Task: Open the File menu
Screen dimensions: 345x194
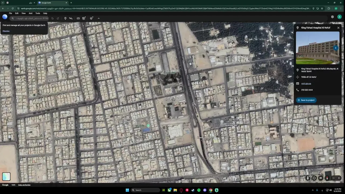Action: tap(11, 13)
